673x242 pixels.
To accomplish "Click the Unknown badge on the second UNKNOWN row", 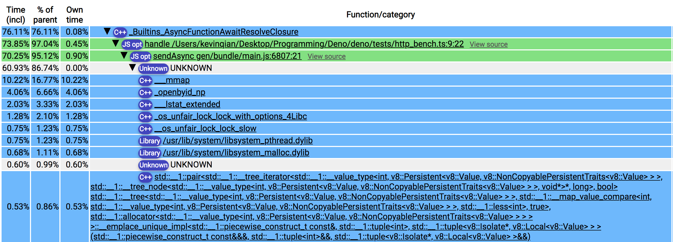I will coord(153,165).
